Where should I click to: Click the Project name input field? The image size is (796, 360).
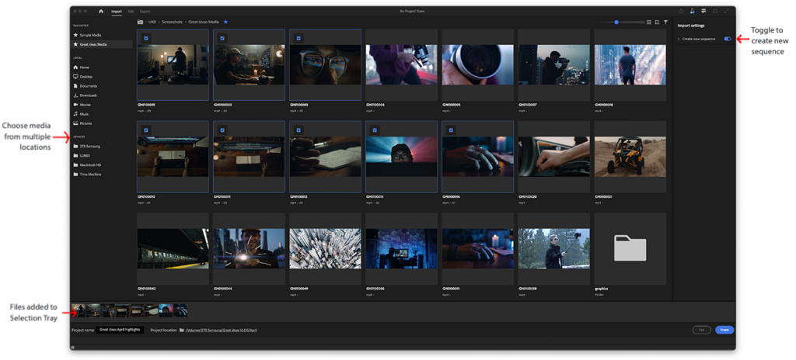click(x=120, y=330)
